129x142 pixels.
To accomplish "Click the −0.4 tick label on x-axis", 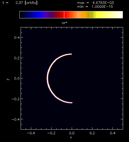I will coord(31,133).
